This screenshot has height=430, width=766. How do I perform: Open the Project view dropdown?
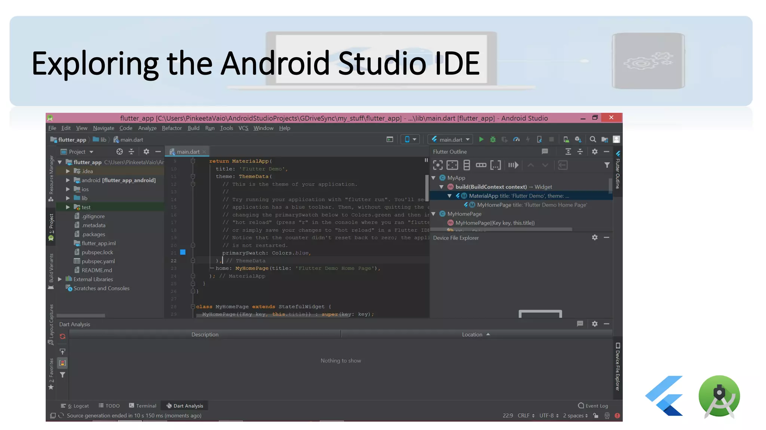tap(77, 152)
